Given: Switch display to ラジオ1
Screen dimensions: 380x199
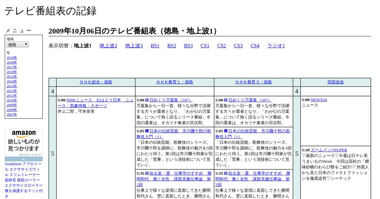Looking at the screenshot, I should [276, 46].
